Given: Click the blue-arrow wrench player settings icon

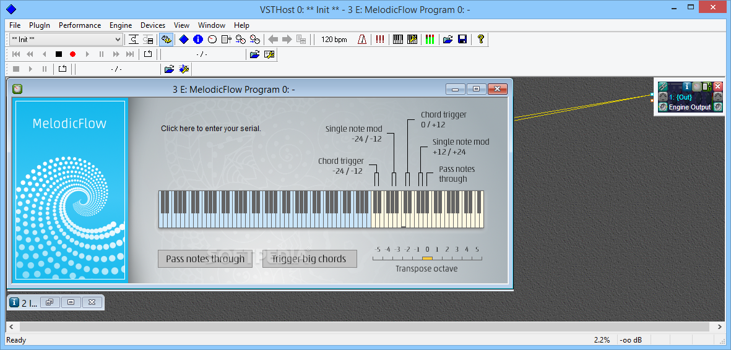Looking at the screenshot, I should pyautogui.click(x=184, y=69).
